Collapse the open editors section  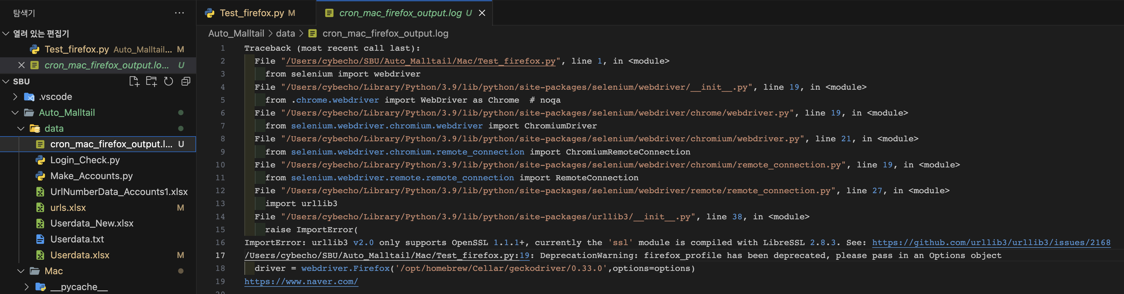(6, 34)
